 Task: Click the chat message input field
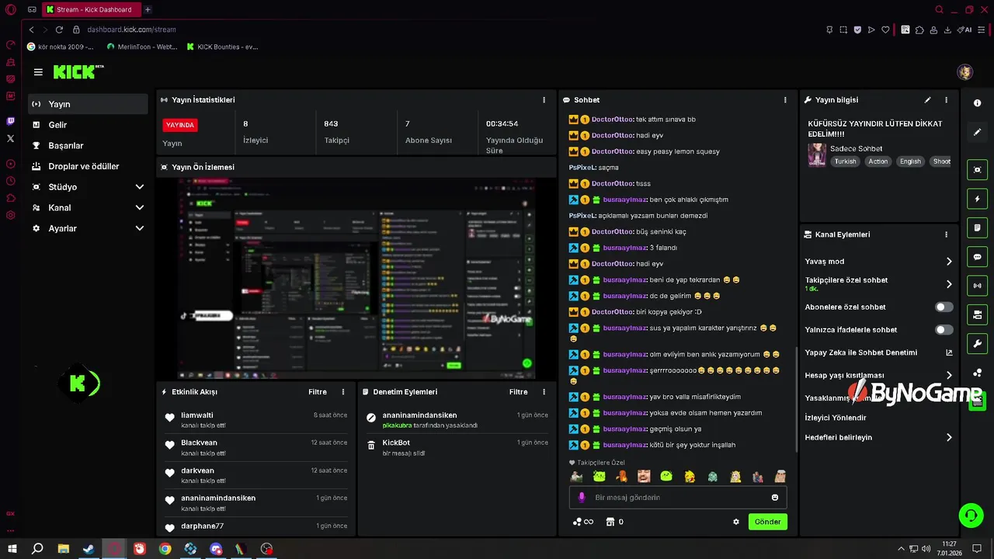678,498
